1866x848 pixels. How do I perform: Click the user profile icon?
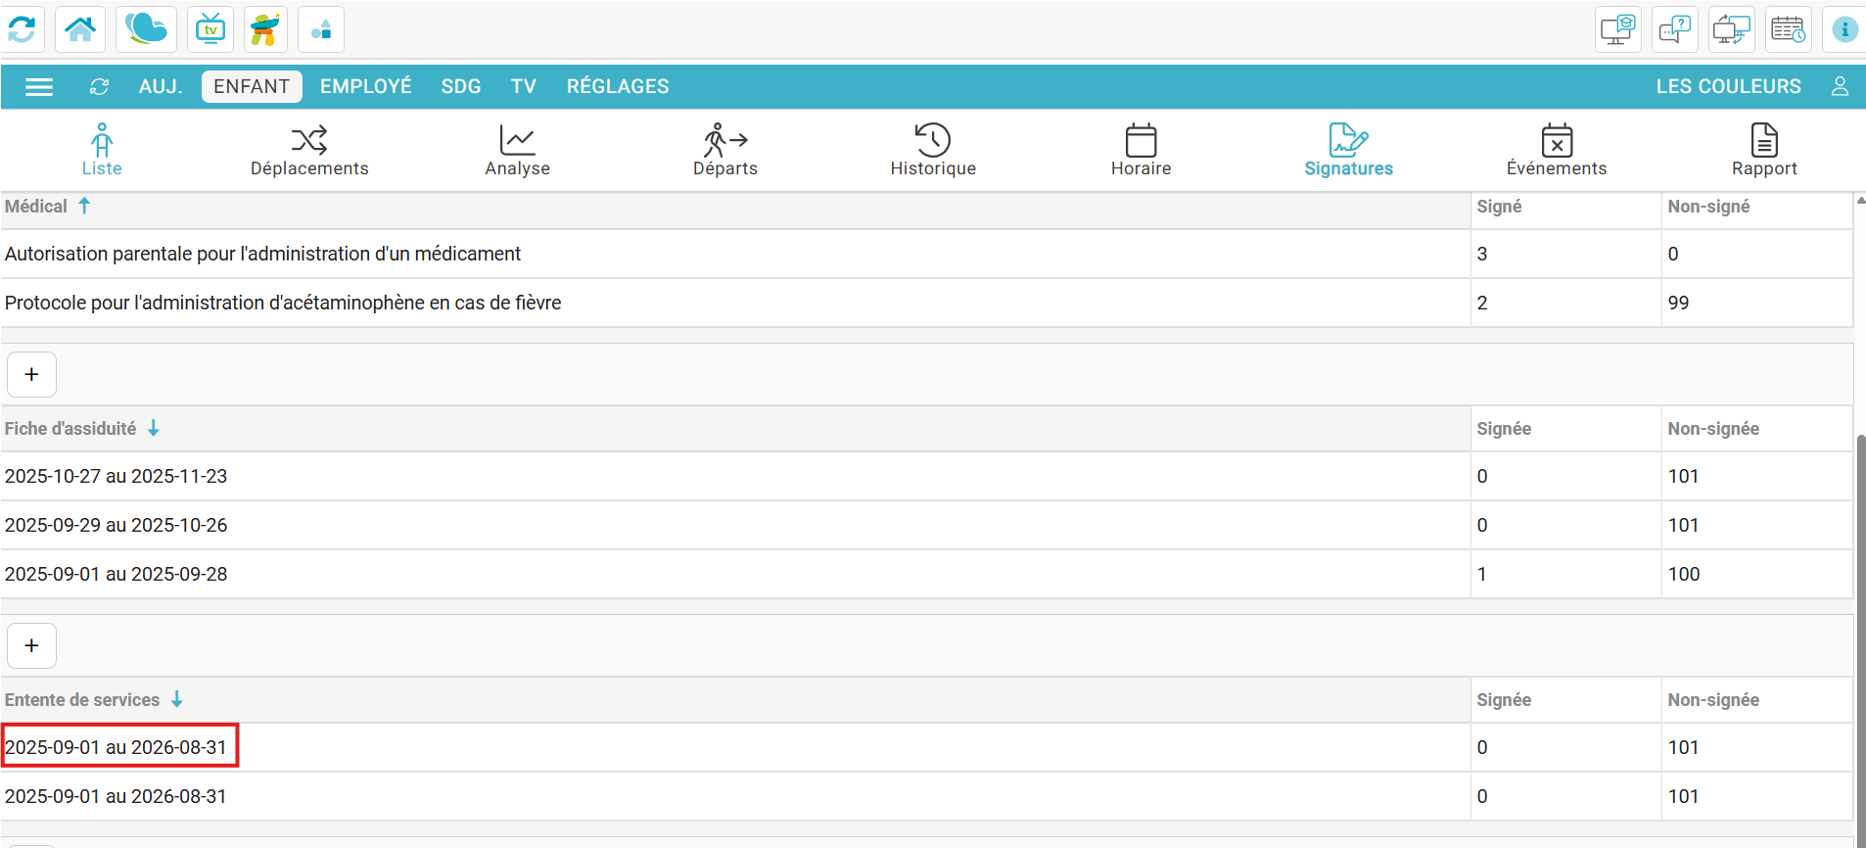[1840, 87]
